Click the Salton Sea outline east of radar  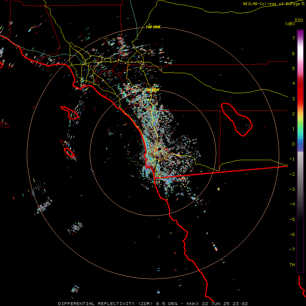pyautogui.click(x=237, y=119)
